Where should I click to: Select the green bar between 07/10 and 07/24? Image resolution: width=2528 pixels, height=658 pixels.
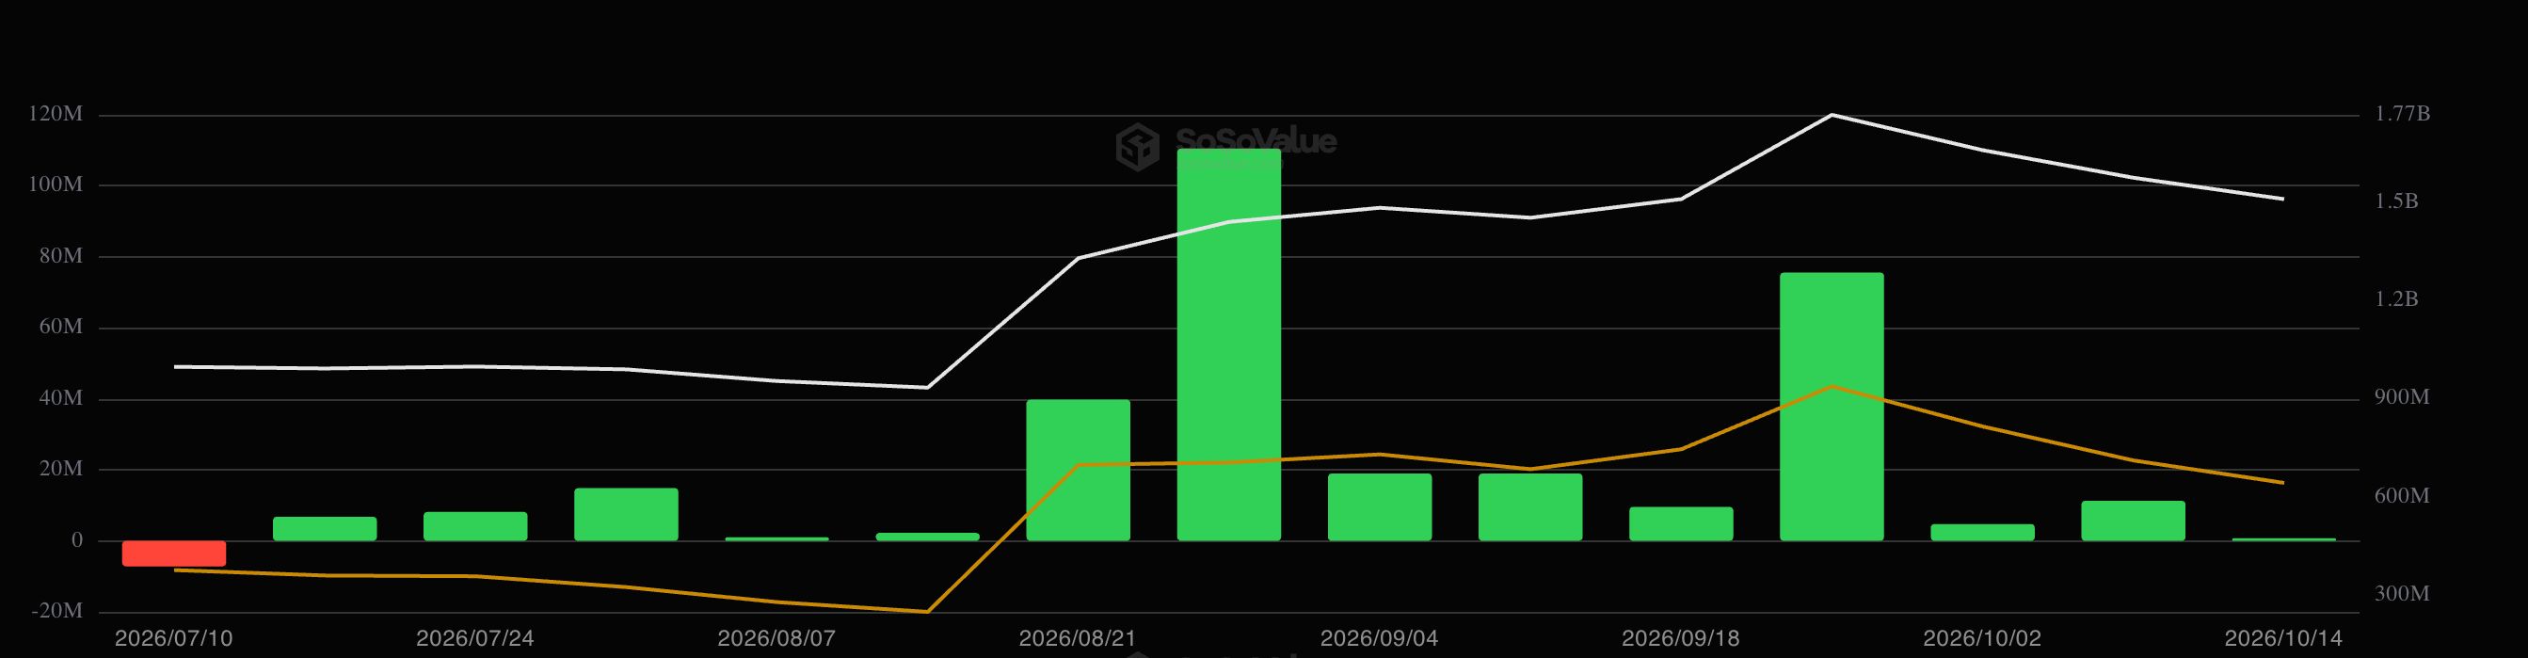(x=325, y=528)
